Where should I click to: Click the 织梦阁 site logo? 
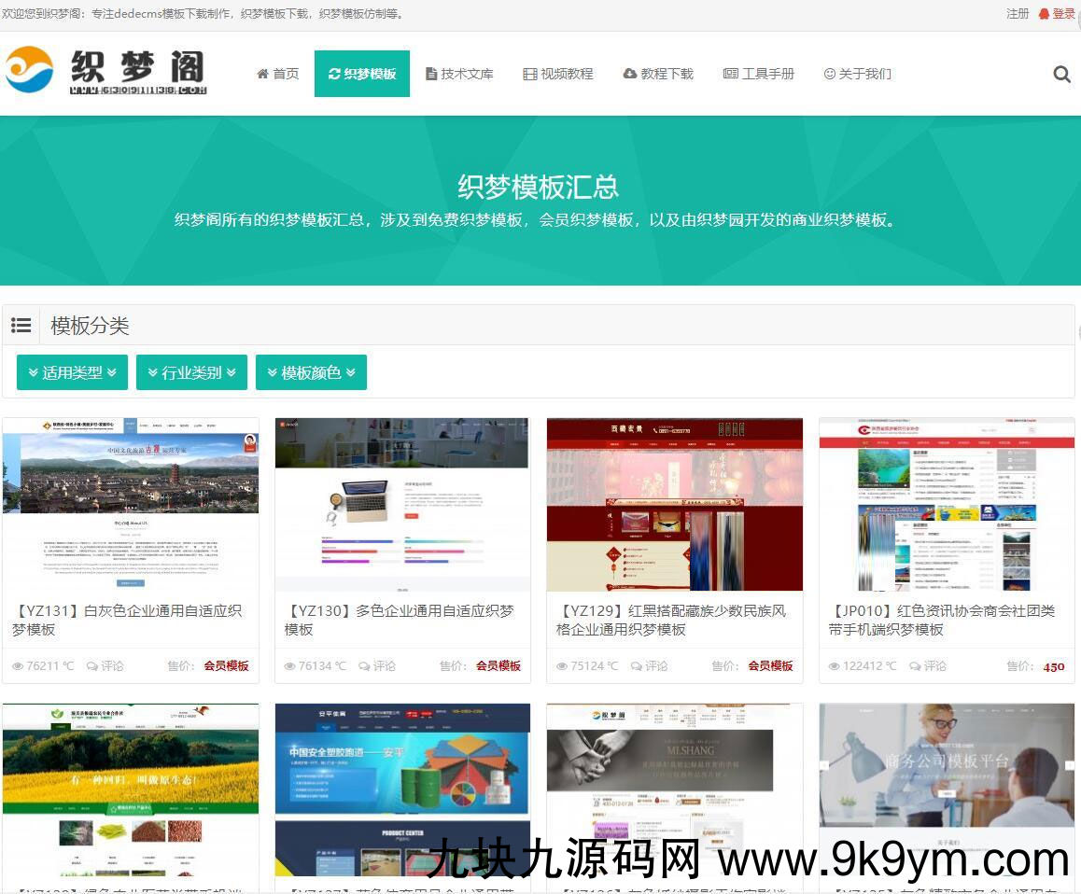(105, 71)
